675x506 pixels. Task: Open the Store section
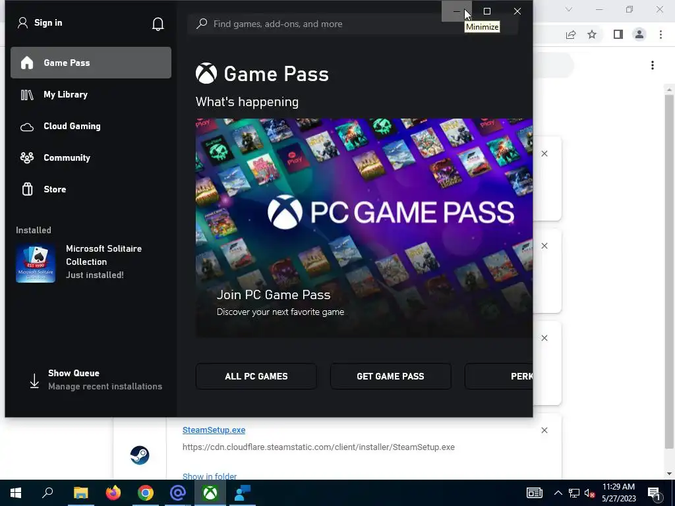click(91, 189)
